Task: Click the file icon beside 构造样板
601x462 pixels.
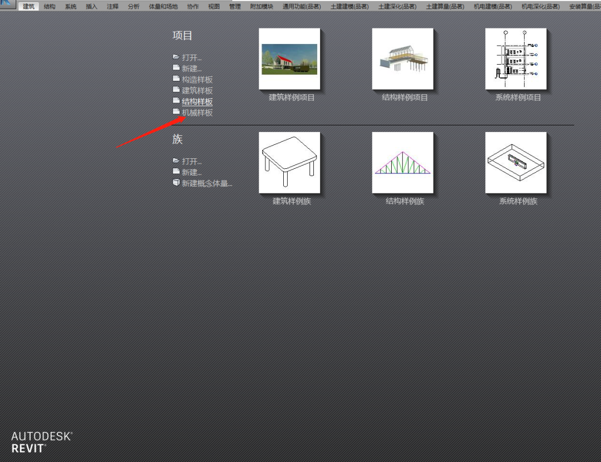Action: pos(176,79)
